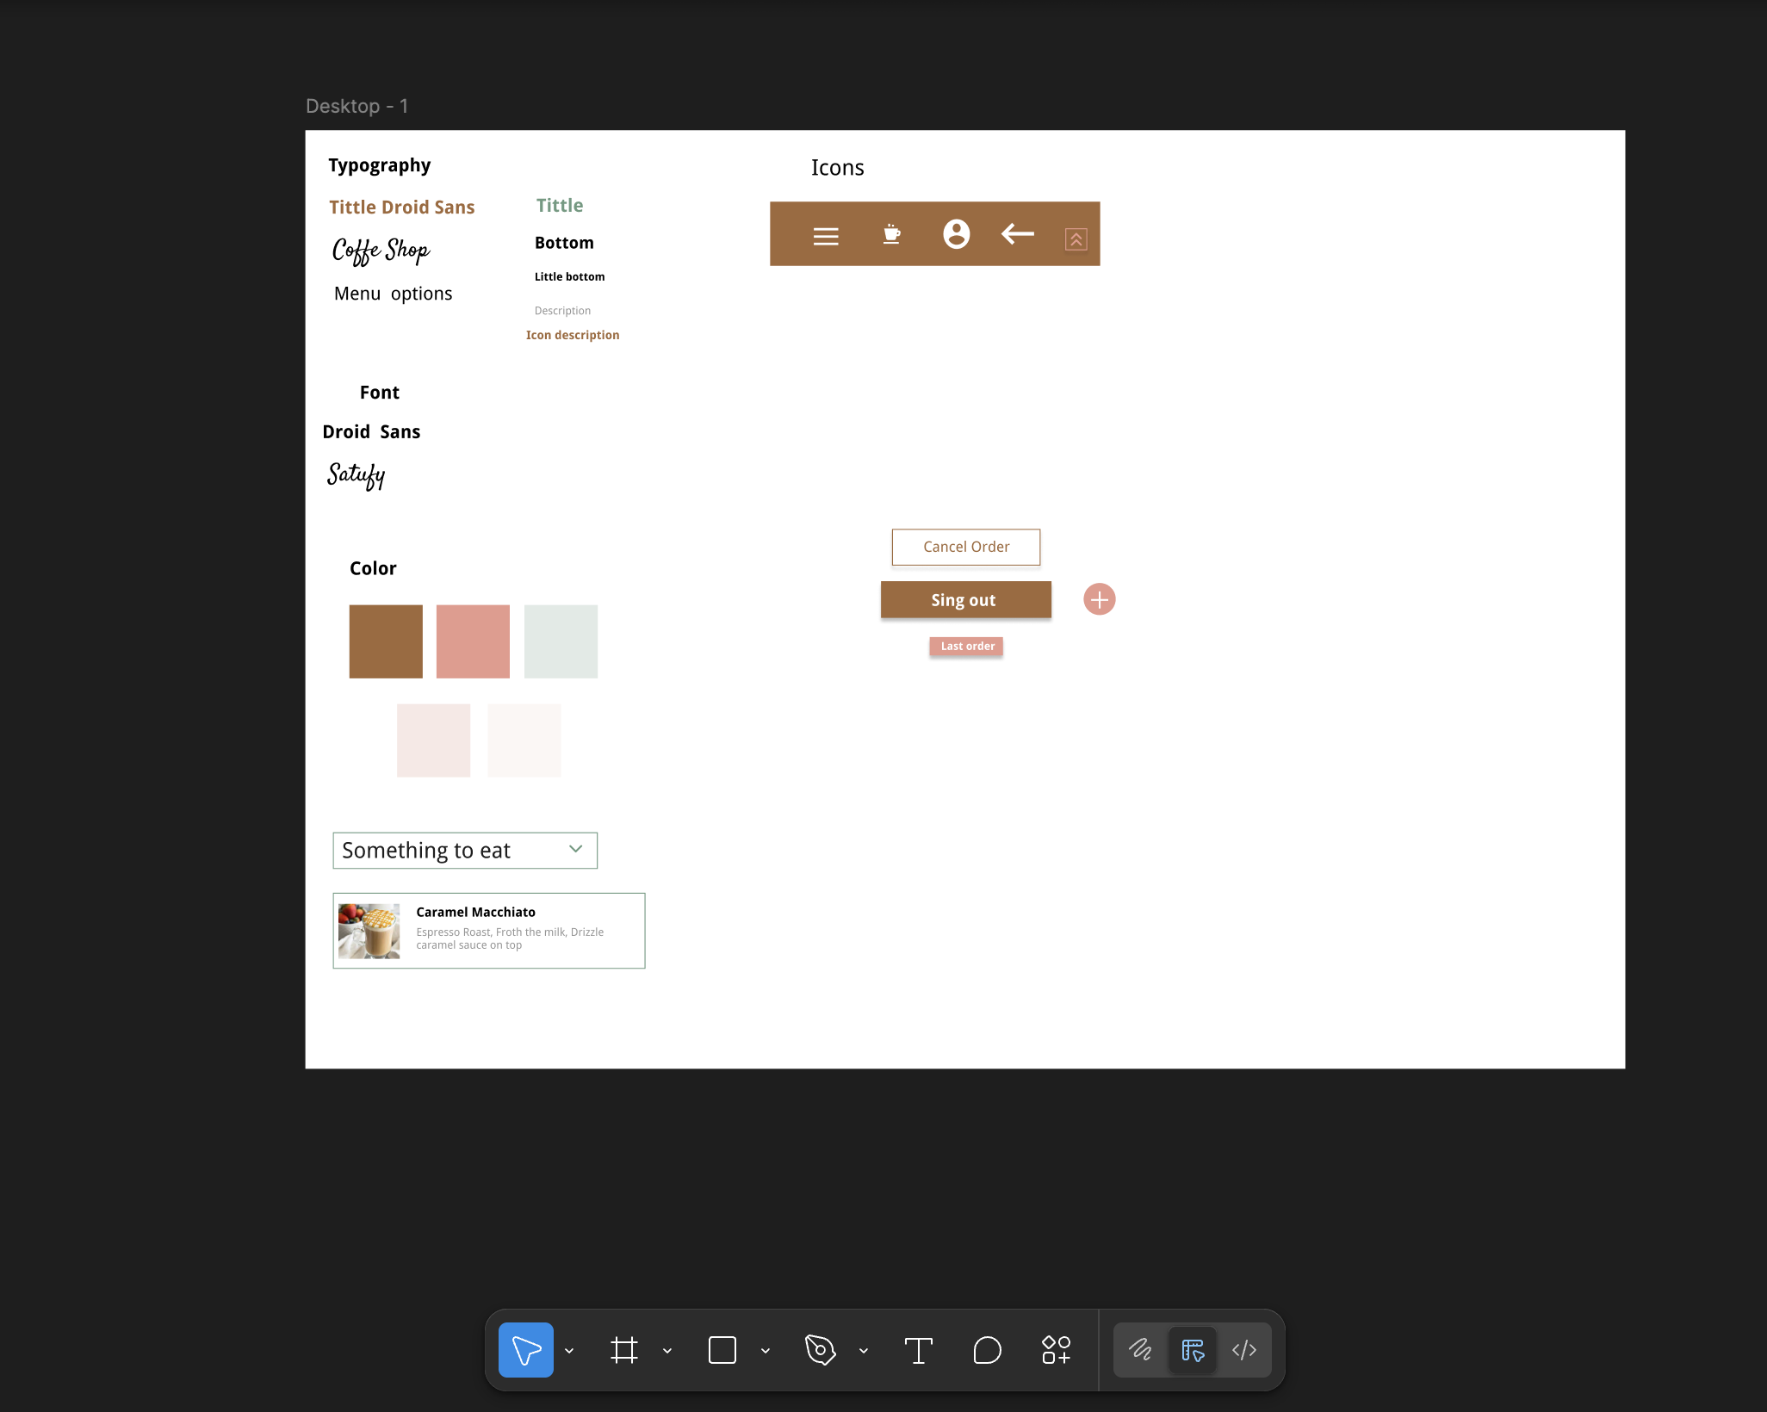1767x1412 pixels.
Task: Open the Something to eat dropdown
Action: [x=465, y=851]
